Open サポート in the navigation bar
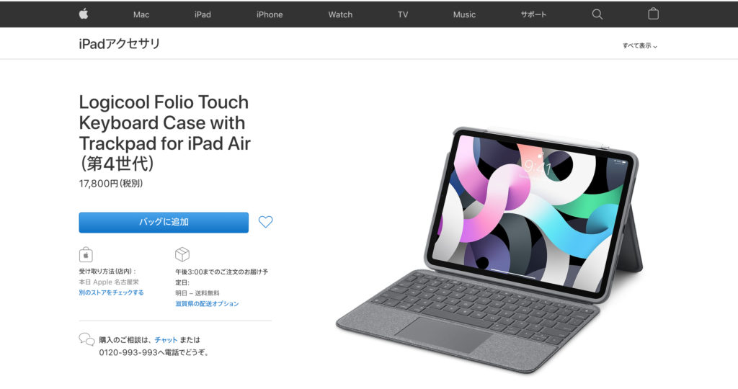The height and width of the screenshot is (389, 738). [533, 14]
